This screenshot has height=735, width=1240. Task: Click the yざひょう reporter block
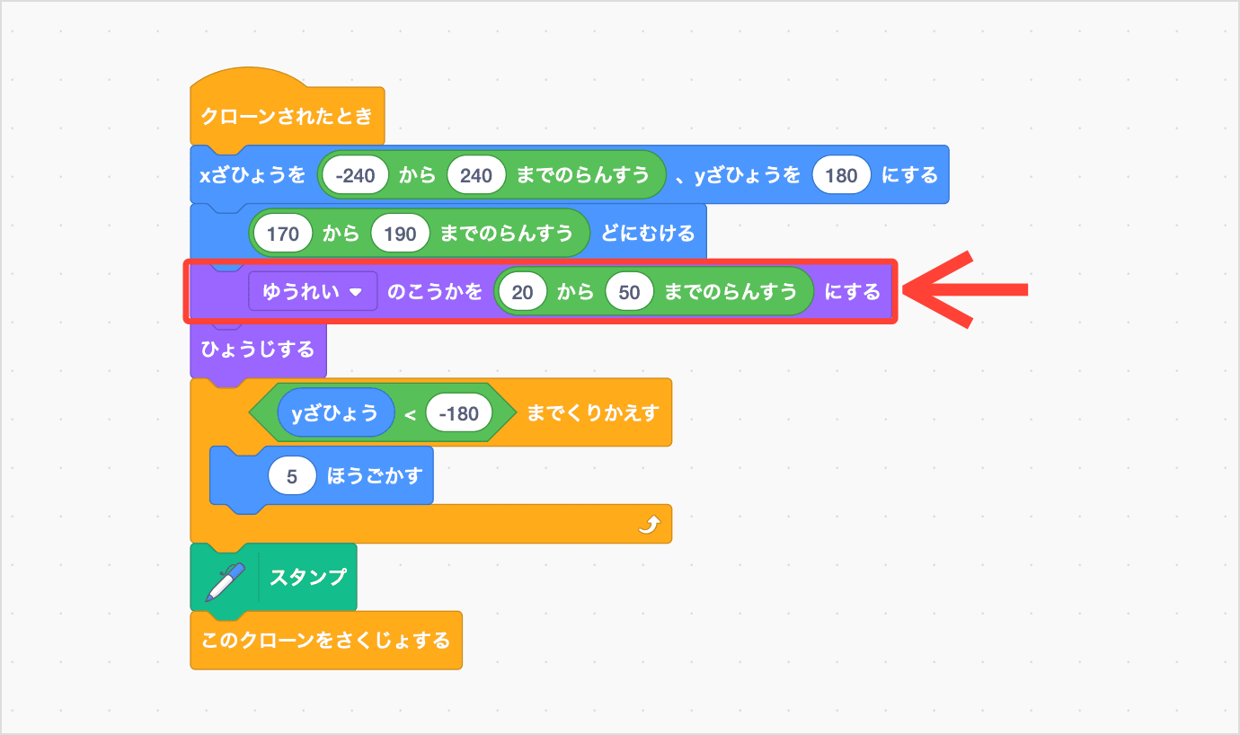coord(336,413)
